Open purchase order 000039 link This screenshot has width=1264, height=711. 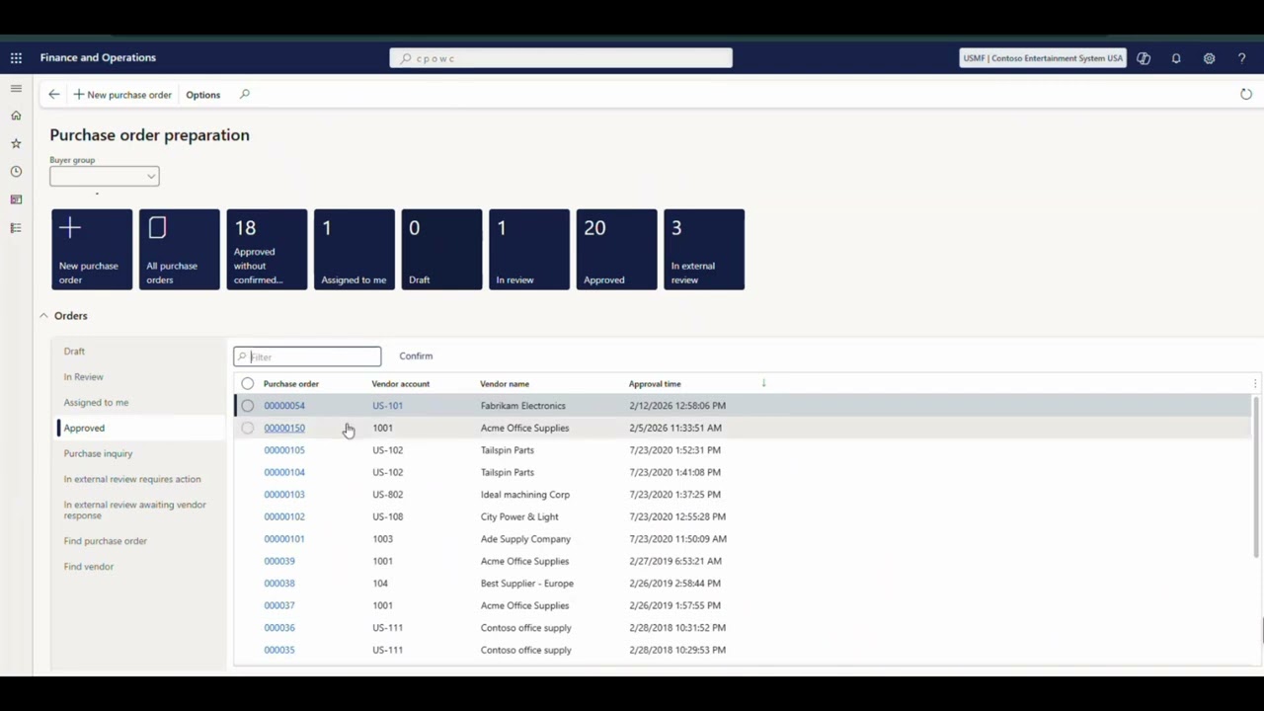tap(279, 562)
